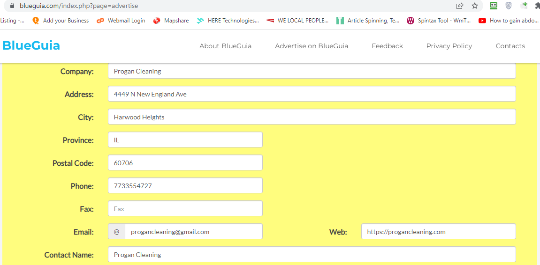This screenshot has height=265, width=540.
Task: Click the Company input field
Action: (x=312, y=71)
